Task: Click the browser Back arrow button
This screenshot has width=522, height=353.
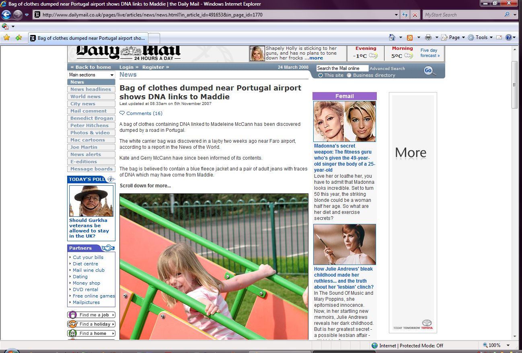Action: (6, 15)
